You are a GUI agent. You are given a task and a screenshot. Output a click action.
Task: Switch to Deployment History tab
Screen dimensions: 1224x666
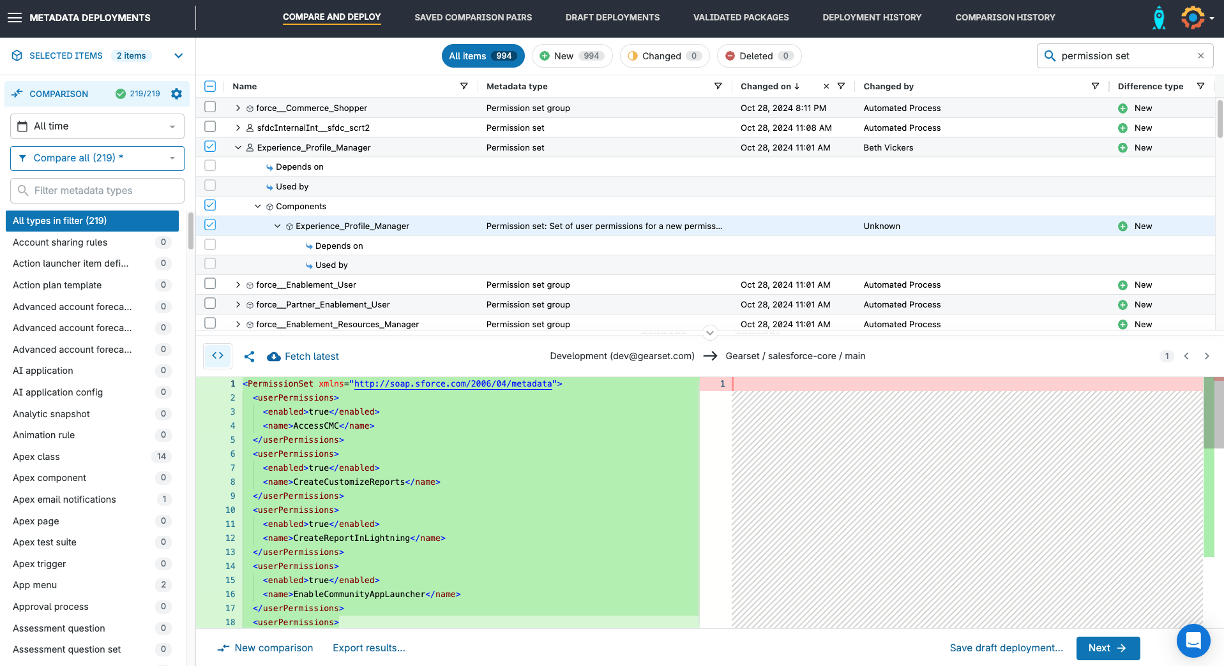[x=872, y=17]
